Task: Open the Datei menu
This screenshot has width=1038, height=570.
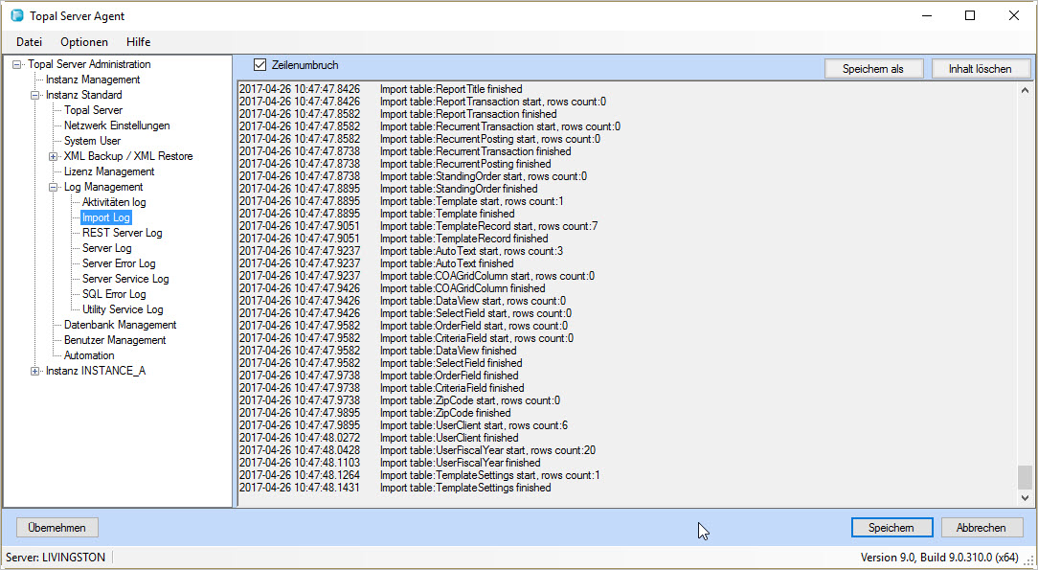Action: pos(29,42)
